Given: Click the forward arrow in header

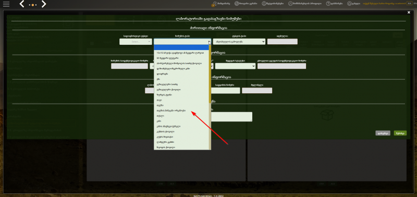Looking at the screenshot, I should 44,4.
